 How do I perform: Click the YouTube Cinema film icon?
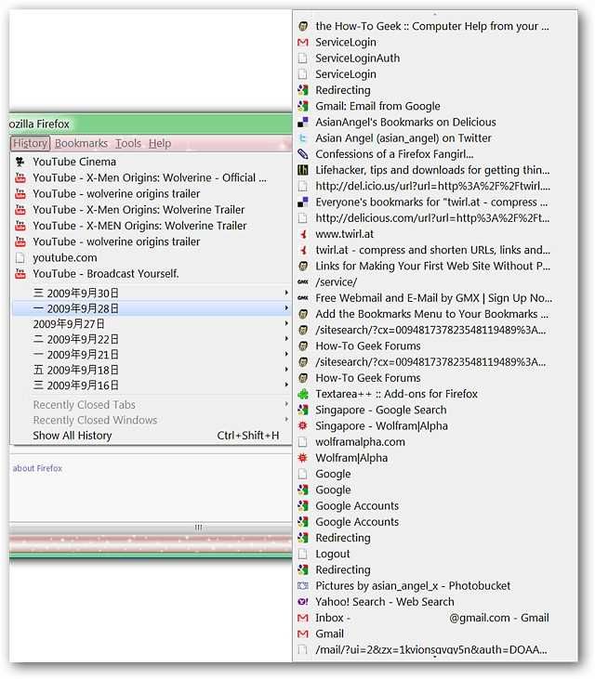click(20, 162)
